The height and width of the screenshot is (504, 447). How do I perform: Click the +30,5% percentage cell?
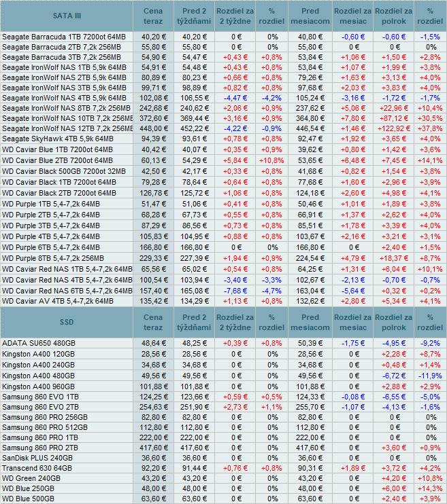pos(430,119)
